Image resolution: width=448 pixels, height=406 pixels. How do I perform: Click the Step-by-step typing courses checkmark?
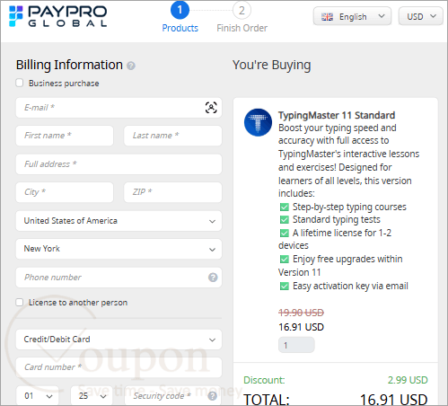(285, 207)
